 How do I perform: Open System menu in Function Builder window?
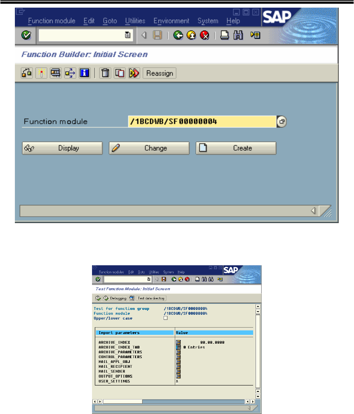tap(208, 21)
